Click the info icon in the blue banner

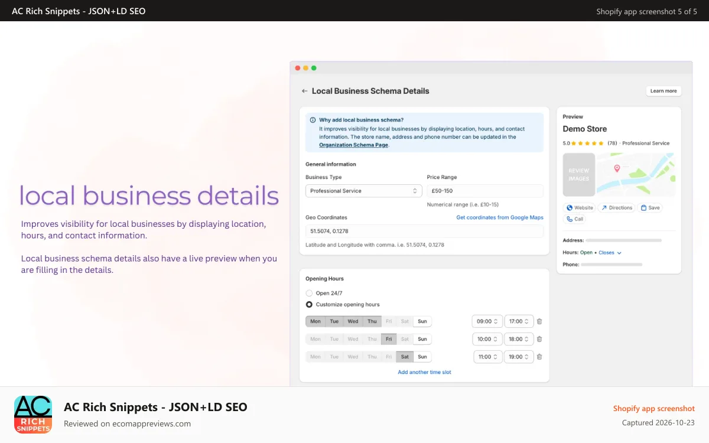pos(313,120)
